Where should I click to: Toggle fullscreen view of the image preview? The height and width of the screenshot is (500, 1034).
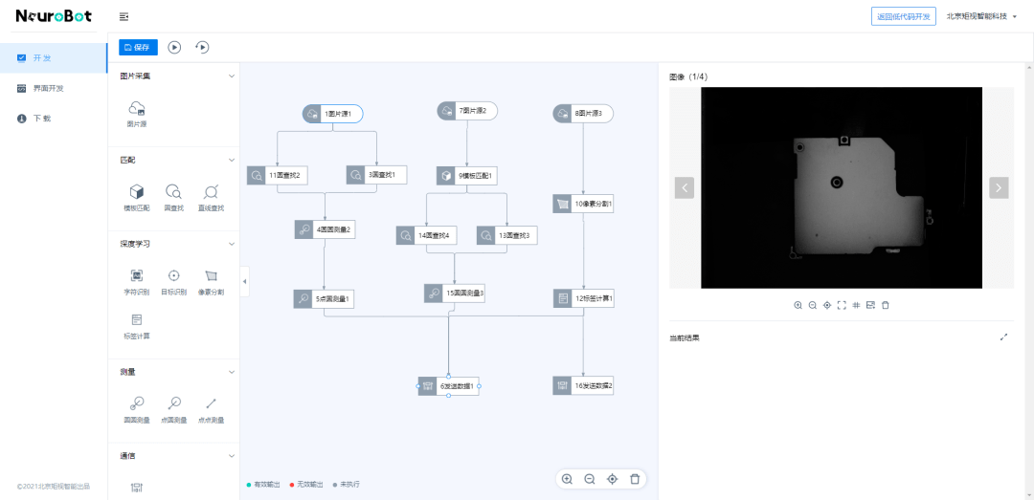click(x=842, y=305)
